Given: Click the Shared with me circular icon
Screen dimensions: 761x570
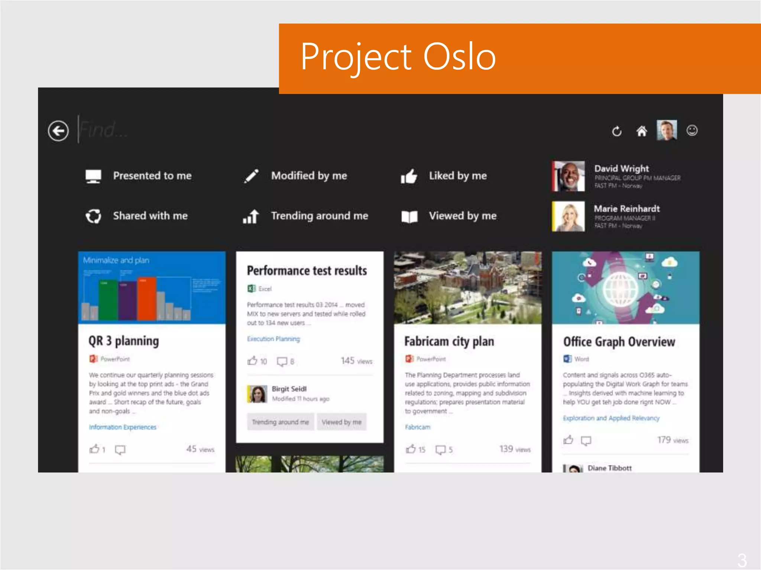Looking at the screenshot, I should pos(93,216).
